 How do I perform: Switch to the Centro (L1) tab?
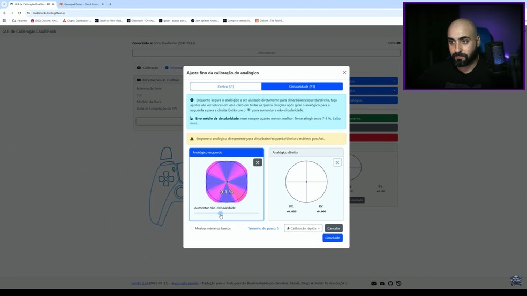coord(225,87)
